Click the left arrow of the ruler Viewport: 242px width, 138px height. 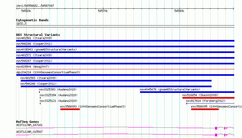coord(17,9)
